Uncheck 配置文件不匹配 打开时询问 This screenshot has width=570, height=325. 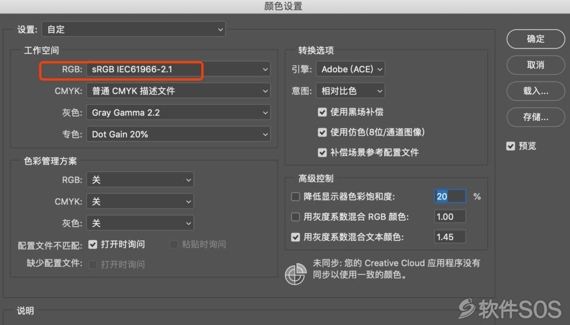pyautogui.click(x=93, y=244)
